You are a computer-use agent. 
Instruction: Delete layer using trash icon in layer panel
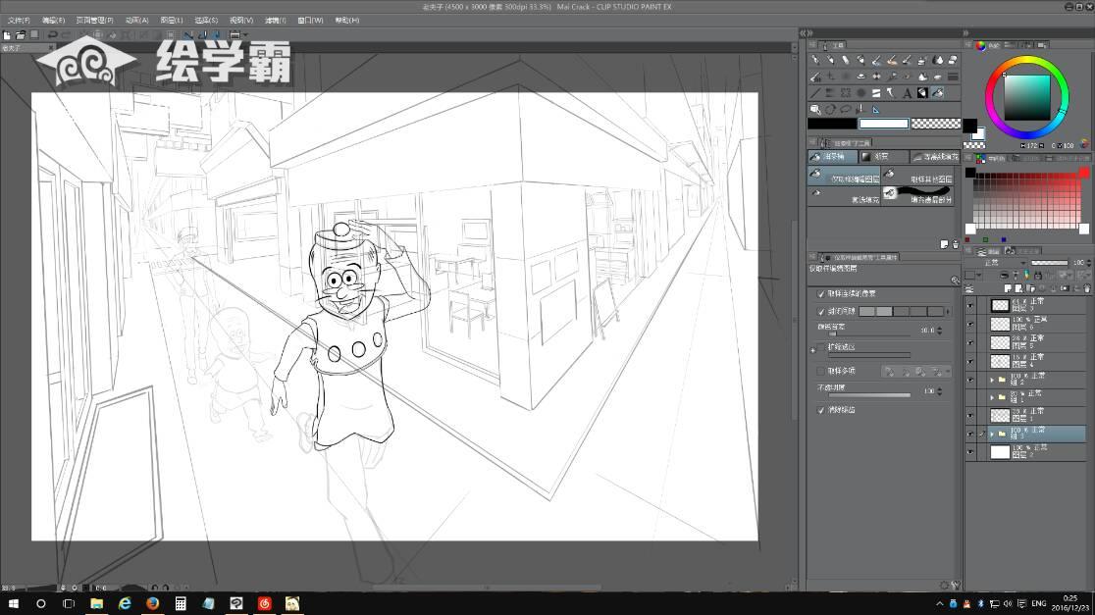pyautogui.click(x=1087, y=288)
